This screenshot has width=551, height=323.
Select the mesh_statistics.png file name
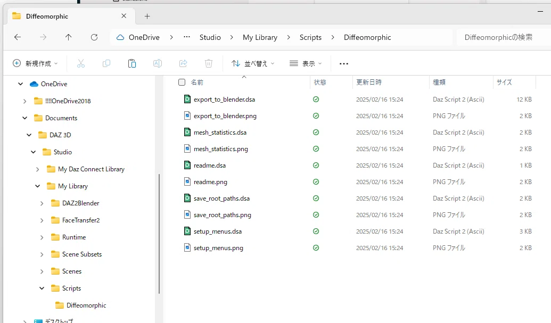(x=221, y=149)
